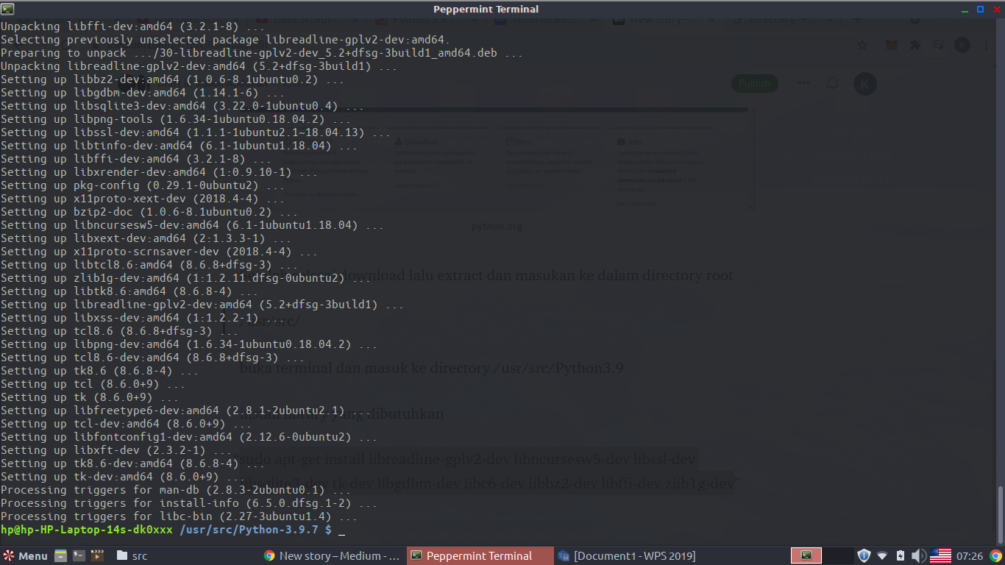Viewport: 1005px width, 565px height.
Task: Switch keyboard layout via the US flag
Action: point(941,555)
